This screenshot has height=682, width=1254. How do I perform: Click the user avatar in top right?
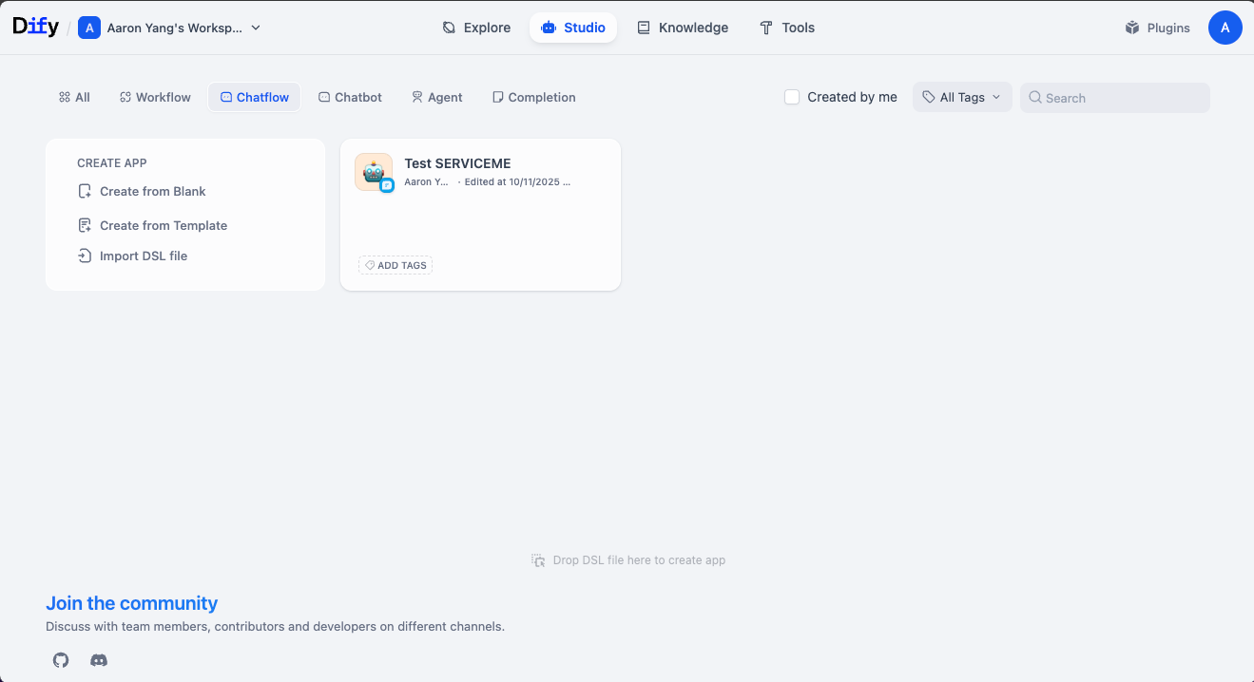tap(1225, 28)
